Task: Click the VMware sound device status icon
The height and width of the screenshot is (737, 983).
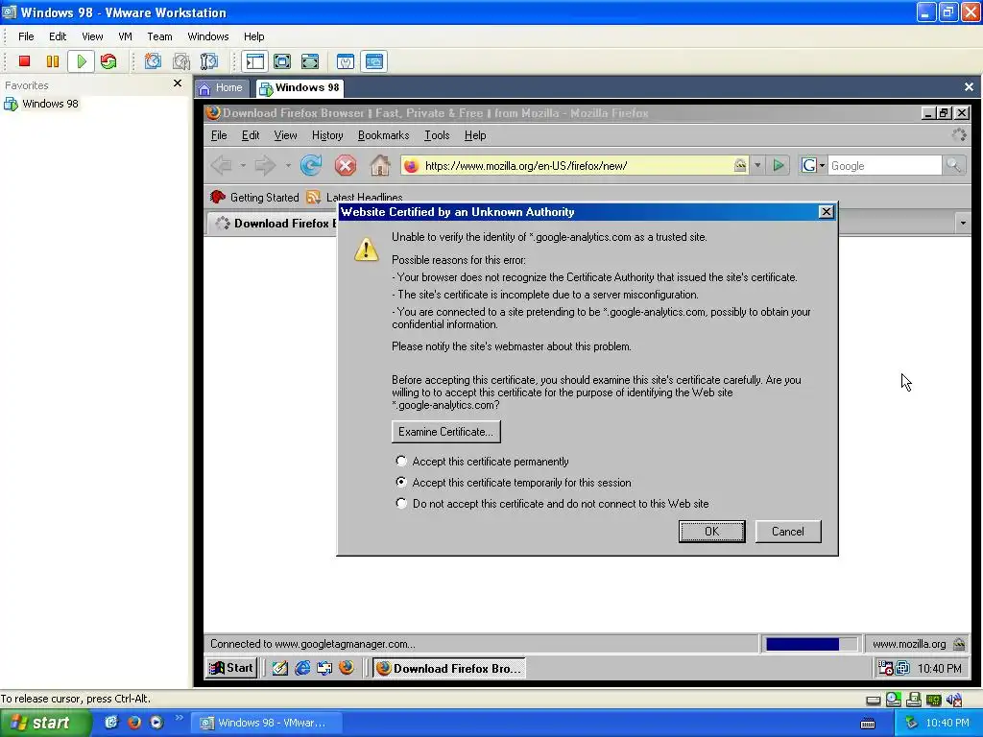Action: point(954,700)
